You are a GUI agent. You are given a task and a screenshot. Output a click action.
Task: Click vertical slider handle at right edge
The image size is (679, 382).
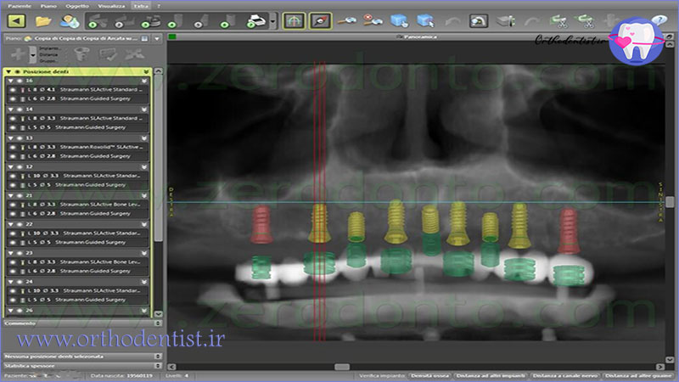point(670,202)
